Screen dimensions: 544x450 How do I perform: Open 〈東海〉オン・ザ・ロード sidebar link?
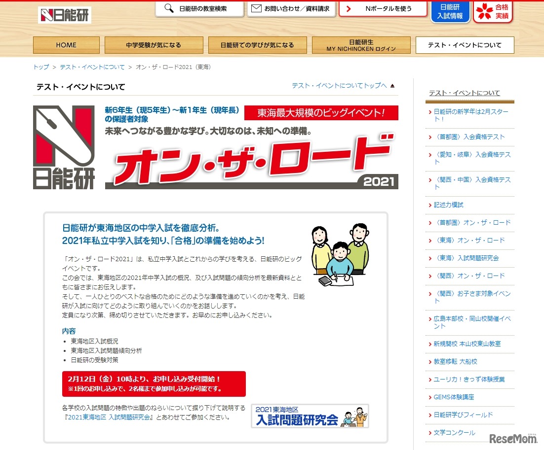469,240
